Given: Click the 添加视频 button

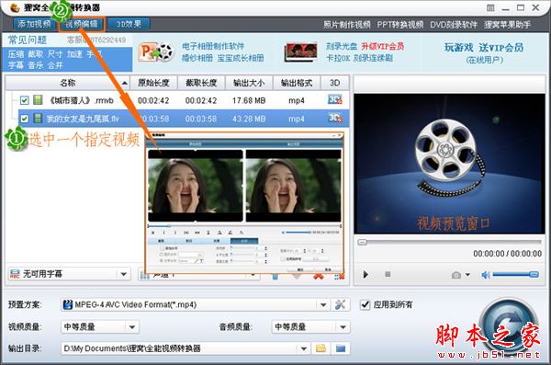Looking at the screenshot, I should coord(35,24).
